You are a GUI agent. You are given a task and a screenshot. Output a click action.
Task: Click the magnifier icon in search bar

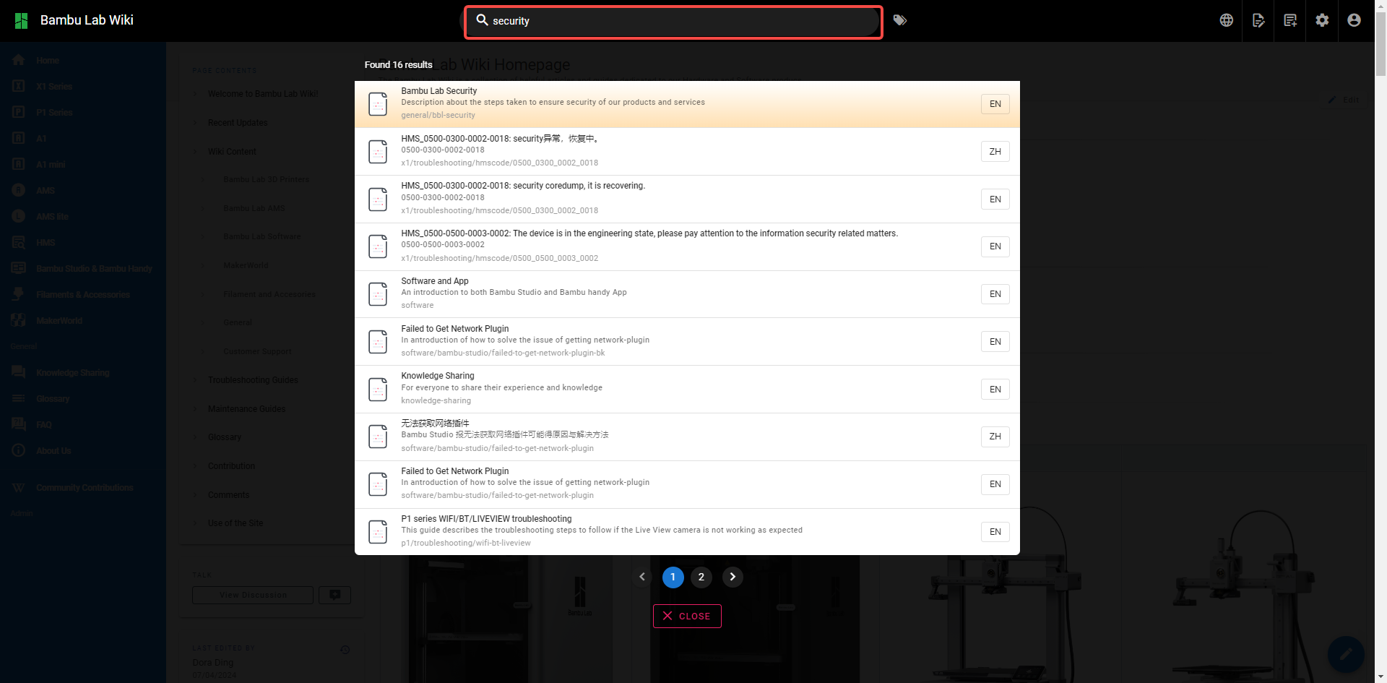483,20
